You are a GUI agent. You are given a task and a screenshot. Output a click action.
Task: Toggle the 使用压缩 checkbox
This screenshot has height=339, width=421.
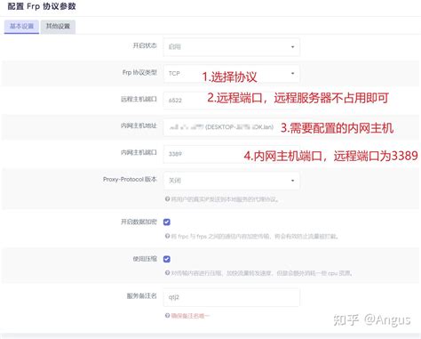tap(167, 259)
